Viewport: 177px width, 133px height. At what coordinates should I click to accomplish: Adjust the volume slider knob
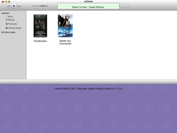pos(40,6)
